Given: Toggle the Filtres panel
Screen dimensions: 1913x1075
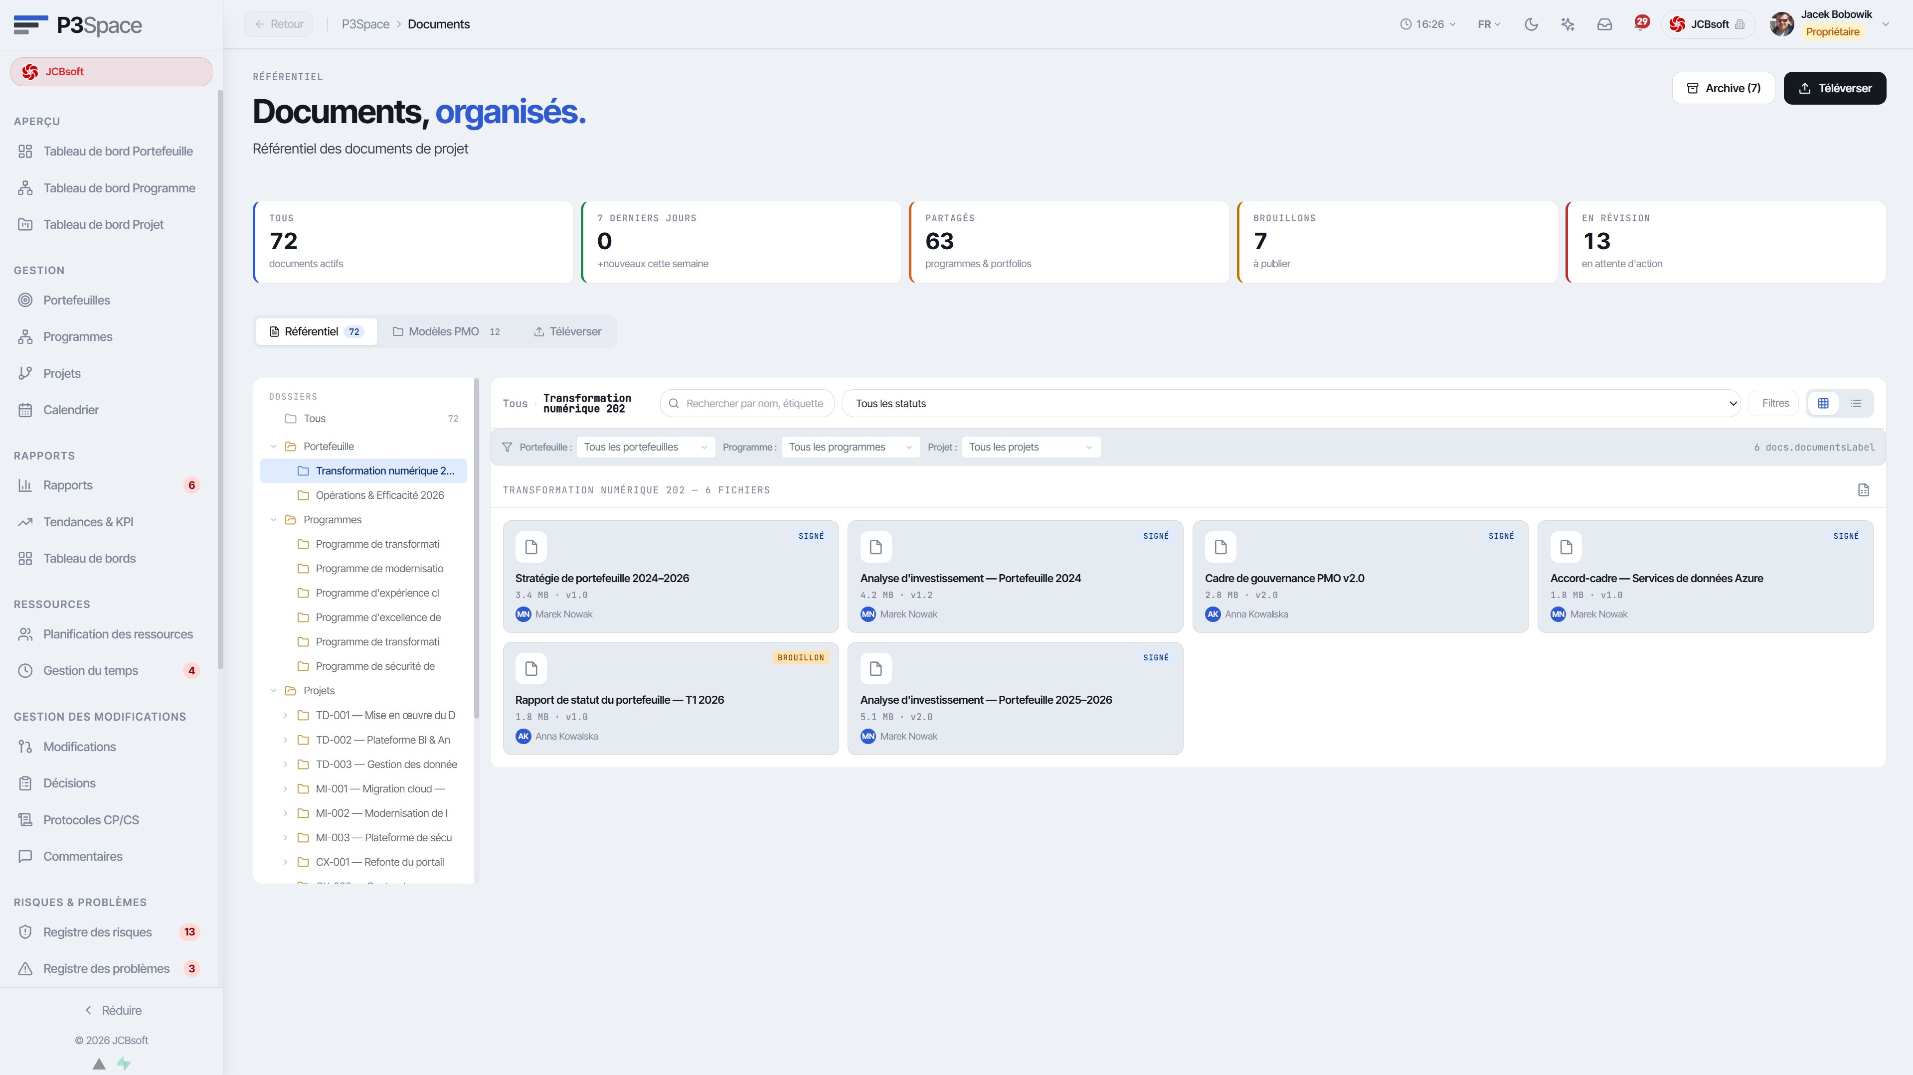Looking at the screenshot, I should coord(1775,403).
